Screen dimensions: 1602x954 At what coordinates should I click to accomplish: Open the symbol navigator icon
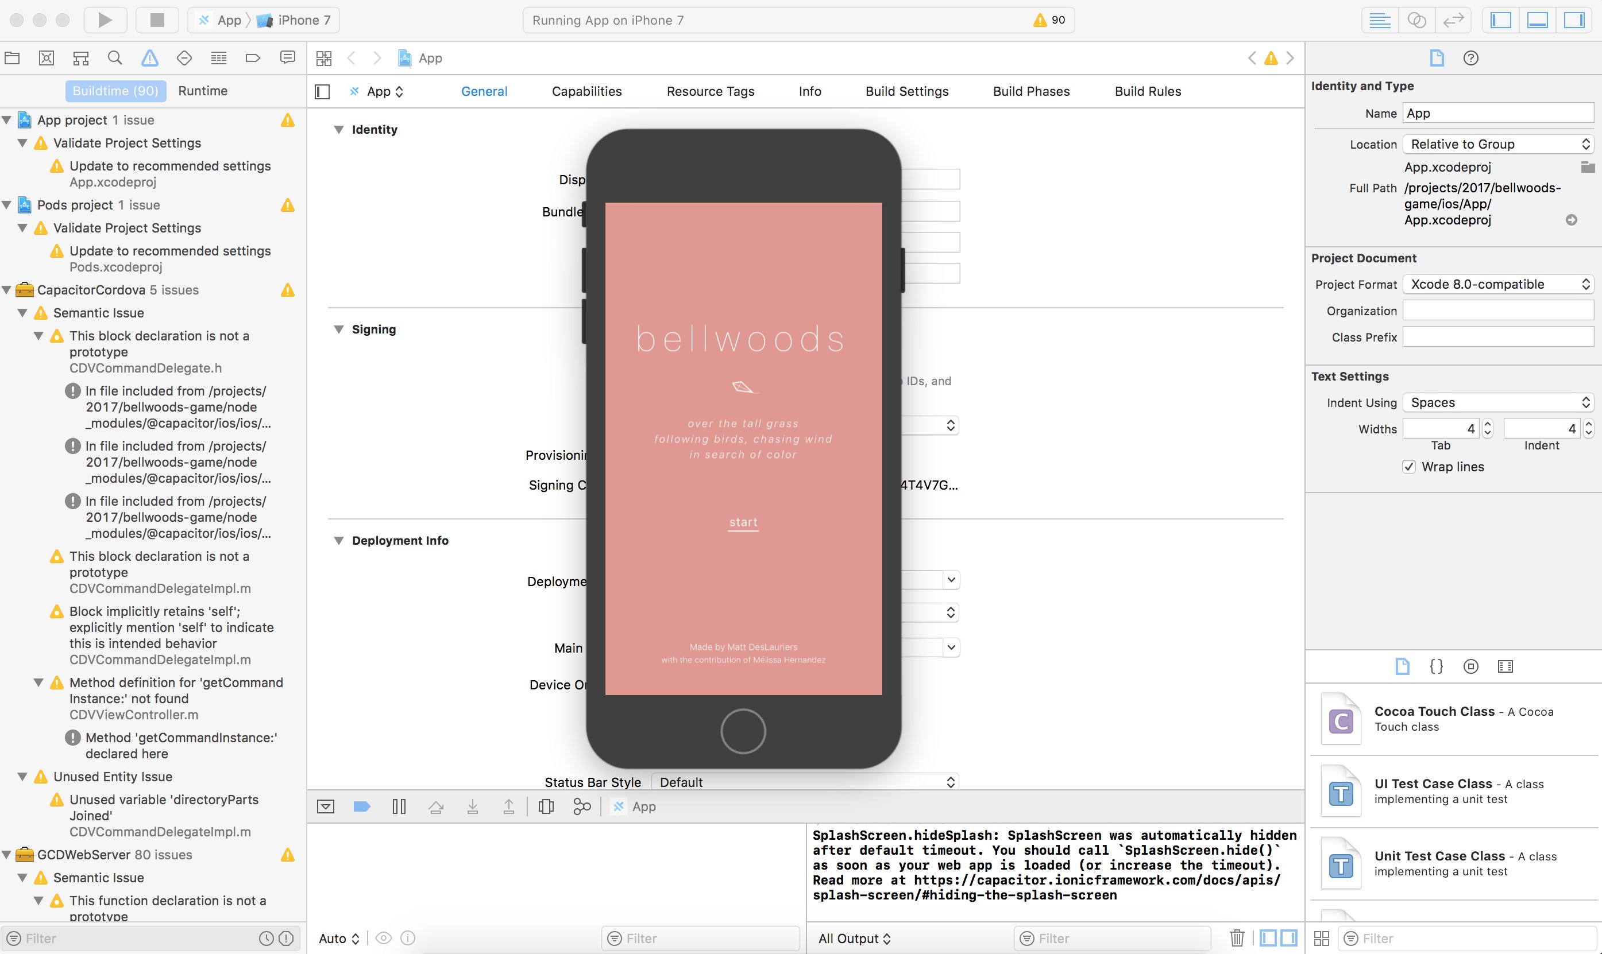(x=80, y=58)
